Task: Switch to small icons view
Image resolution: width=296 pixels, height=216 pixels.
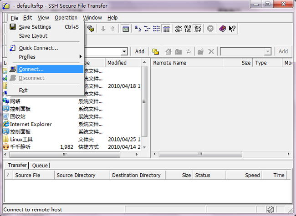Action: 147,29
